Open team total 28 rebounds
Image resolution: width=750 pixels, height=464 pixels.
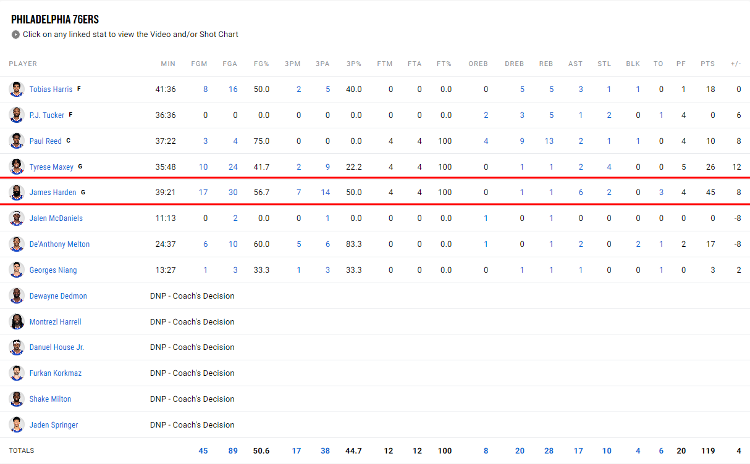(x=549, y=451)
